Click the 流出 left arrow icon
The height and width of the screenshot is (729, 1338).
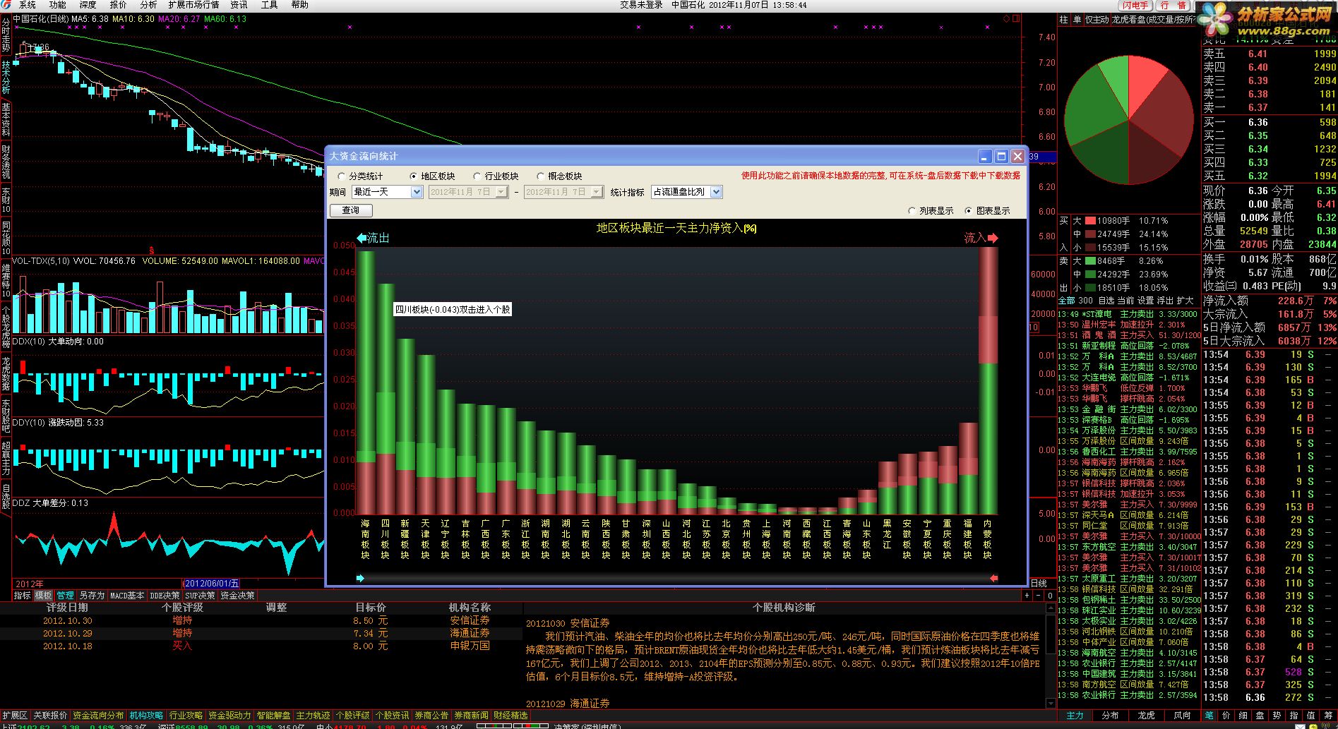click(x=362, y=238)
